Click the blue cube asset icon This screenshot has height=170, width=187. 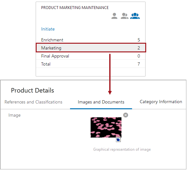[118, 139]
